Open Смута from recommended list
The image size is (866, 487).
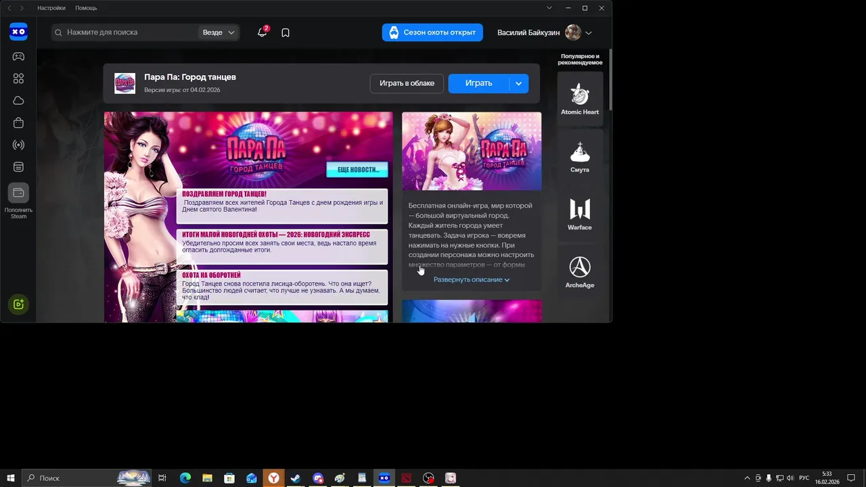tap(580, 157)
